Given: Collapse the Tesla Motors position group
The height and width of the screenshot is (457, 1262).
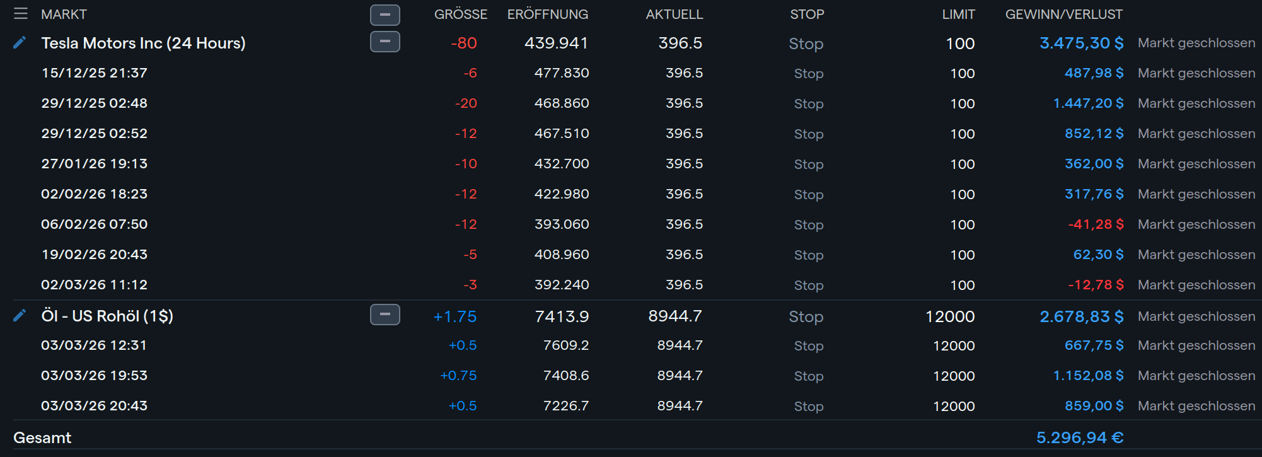Looking at the screenshot, I should [385, 42].
